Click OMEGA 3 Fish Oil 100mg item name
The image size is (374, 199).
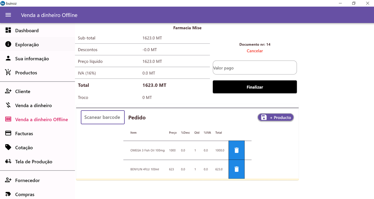click(147, 150)
